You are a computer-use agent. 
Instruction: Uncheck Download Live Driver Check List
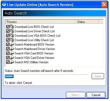(x=8, y=31)
